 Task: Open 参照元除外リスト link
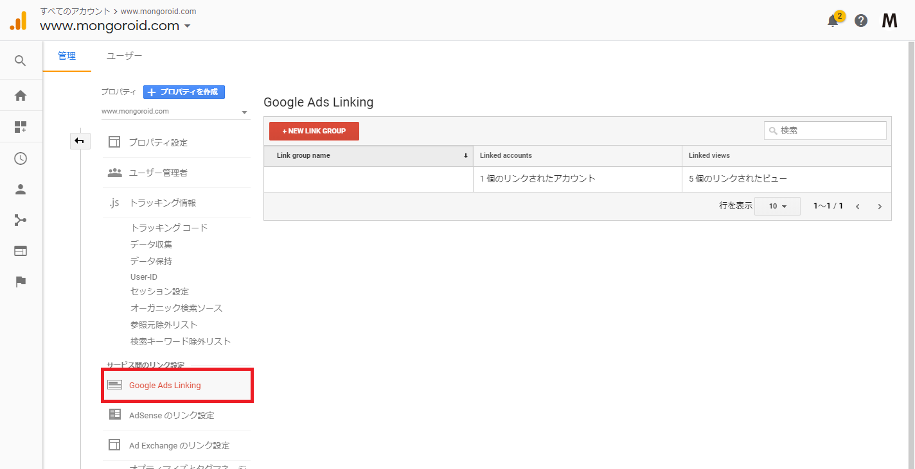[164, 325]
